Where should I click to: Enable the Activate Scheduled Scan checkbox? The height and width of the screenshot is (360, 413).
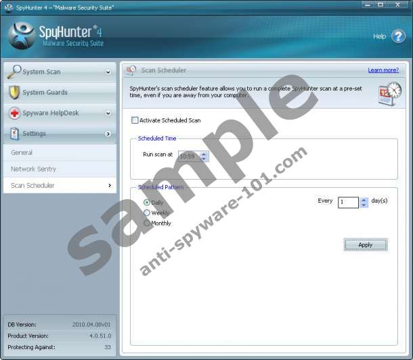[135, 120]
